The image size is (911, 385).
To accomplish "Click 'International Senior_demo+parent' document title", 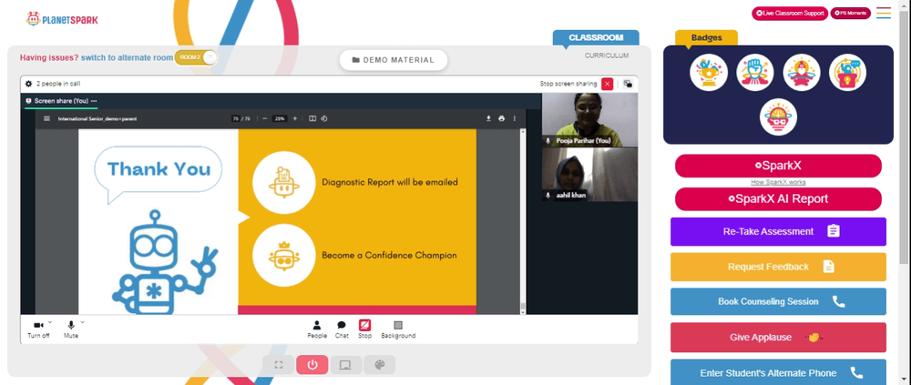I will [97, 118].
